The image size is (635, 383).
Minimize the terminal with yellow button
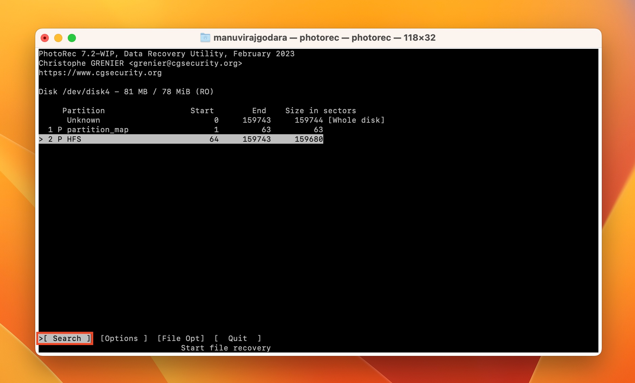point(58,38)
